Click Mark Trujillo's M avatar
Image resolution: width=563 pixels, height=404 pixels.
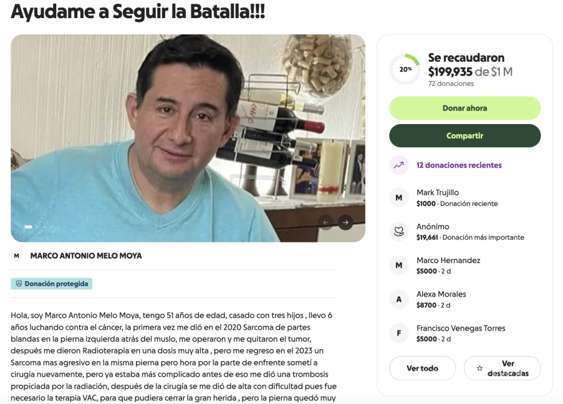[x=399, y=198]
